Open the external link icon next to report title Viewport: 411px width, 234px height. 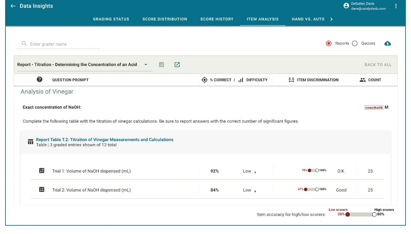177,64
